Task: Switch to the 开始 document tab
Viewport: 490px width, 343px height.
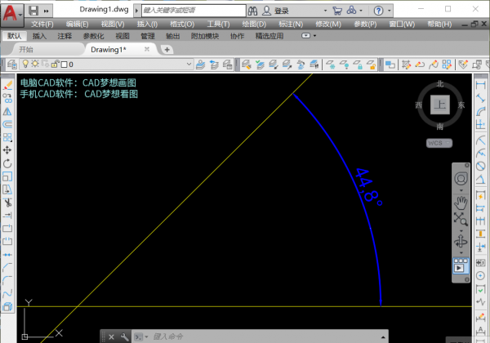Action: point(26,49)
